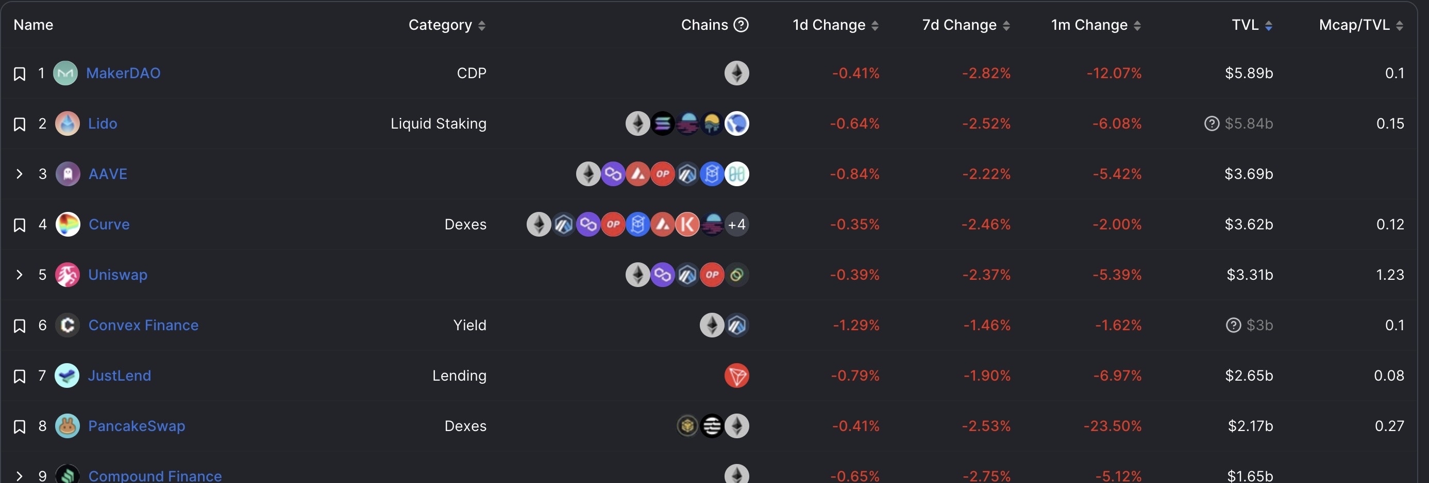Click the MakerDAO logo icon
This screenshot has width=1429, height=483.
pyautogui.click(x=65, y=73)
